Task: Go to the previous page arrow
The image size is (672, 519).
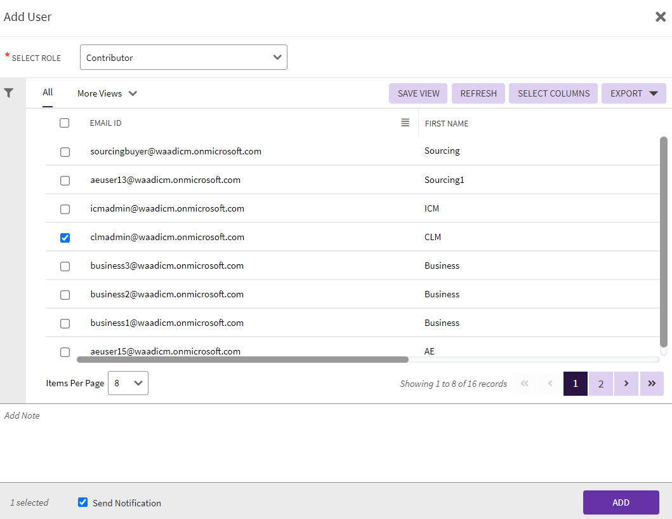Action: pos(550,383)
